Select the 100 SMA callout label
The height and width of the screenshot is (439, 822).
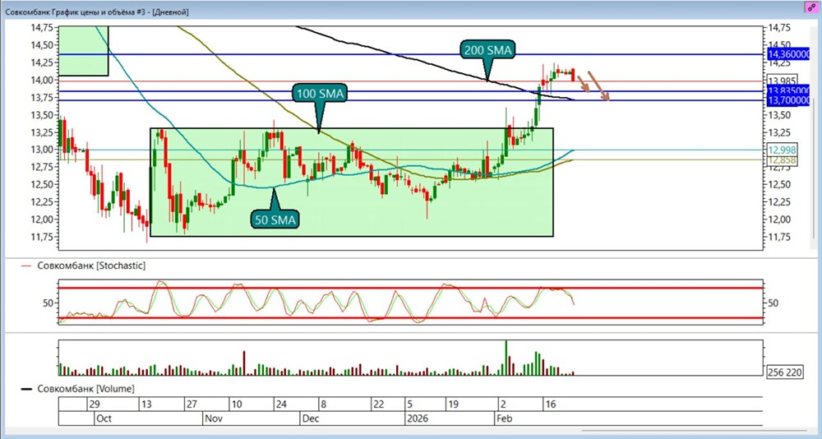pyautogui.click(x=319, y=95)
